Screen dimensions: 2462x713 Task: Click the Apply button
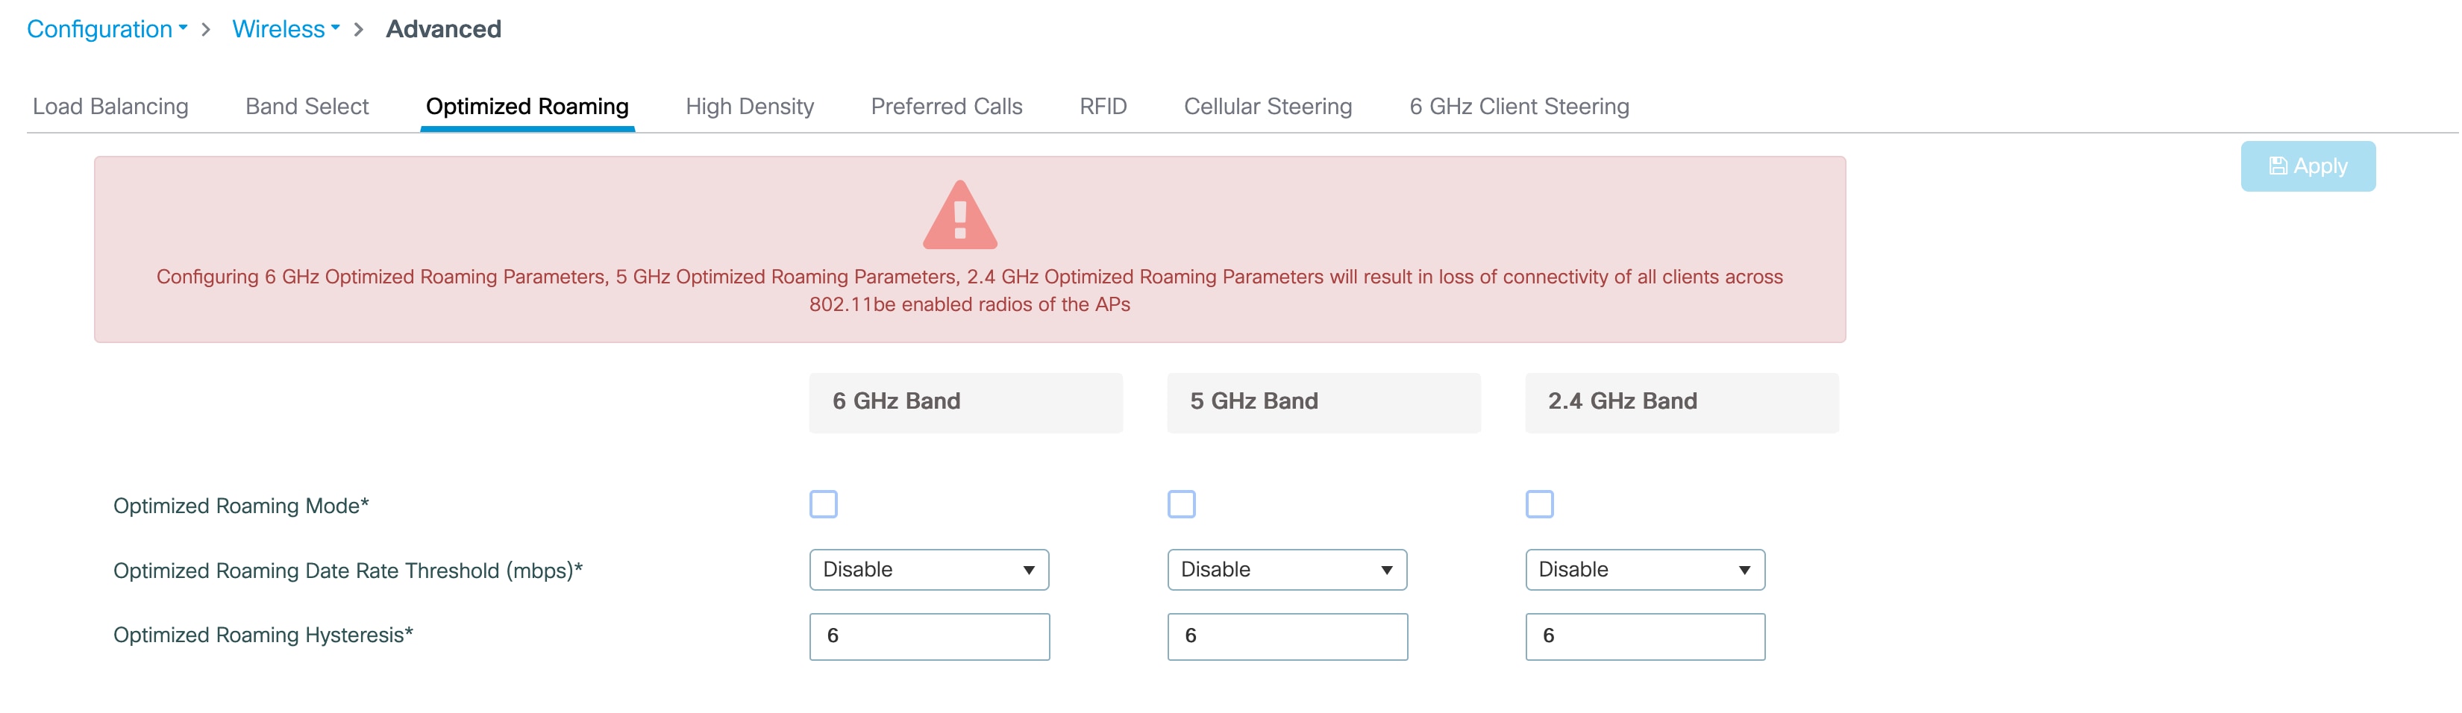coord(2307,166)
